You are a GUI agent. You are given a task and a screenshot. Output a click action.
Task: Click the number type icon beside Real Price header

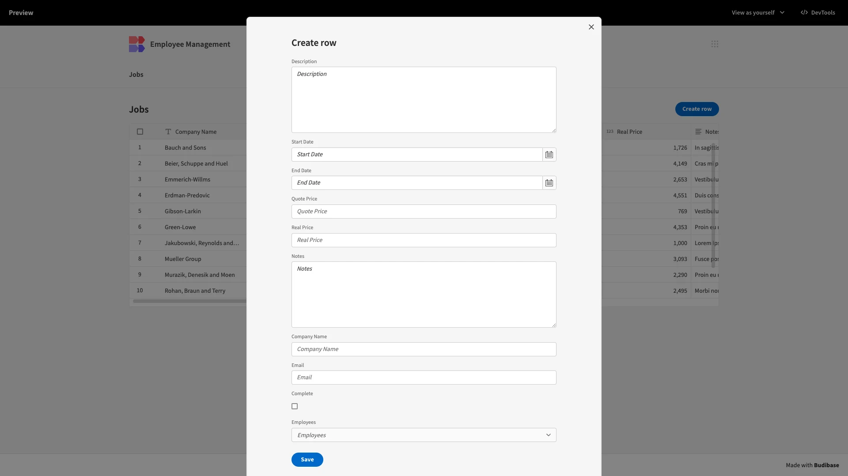pyautogui.click(x=610, y=132)
